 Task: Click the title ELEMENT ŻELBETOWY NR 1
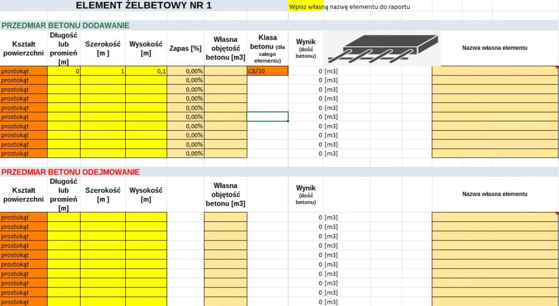click(145, 5)
